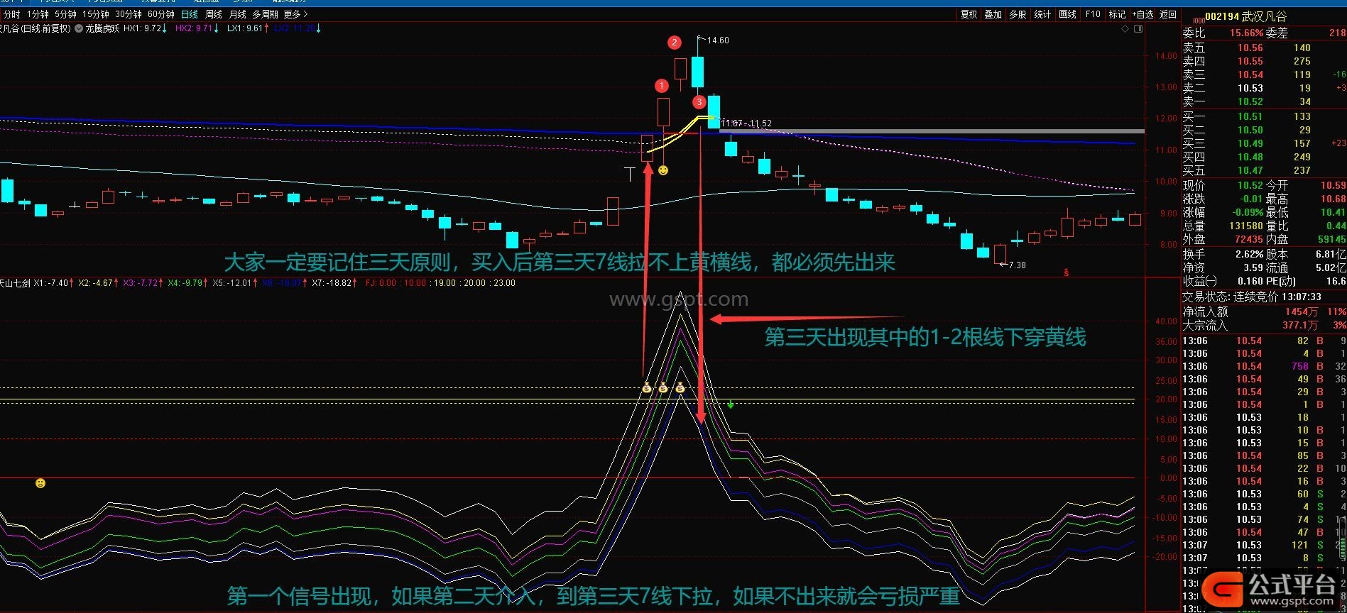This screenshot has width=1347, height=613.
Task: Click the 叠加 overlay button
Action: pos(993,14)
